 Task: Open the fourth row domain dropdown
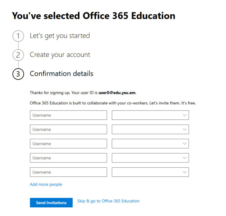[150, 158]
